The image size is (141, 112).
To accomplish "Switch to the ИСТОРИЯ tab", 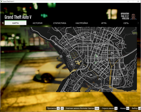I will (x=38, y=23).
